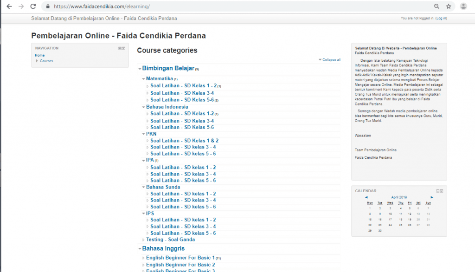Screen dimensions: 475x272
Task: View site info via the padlock icon
Action: coord(48,6)
